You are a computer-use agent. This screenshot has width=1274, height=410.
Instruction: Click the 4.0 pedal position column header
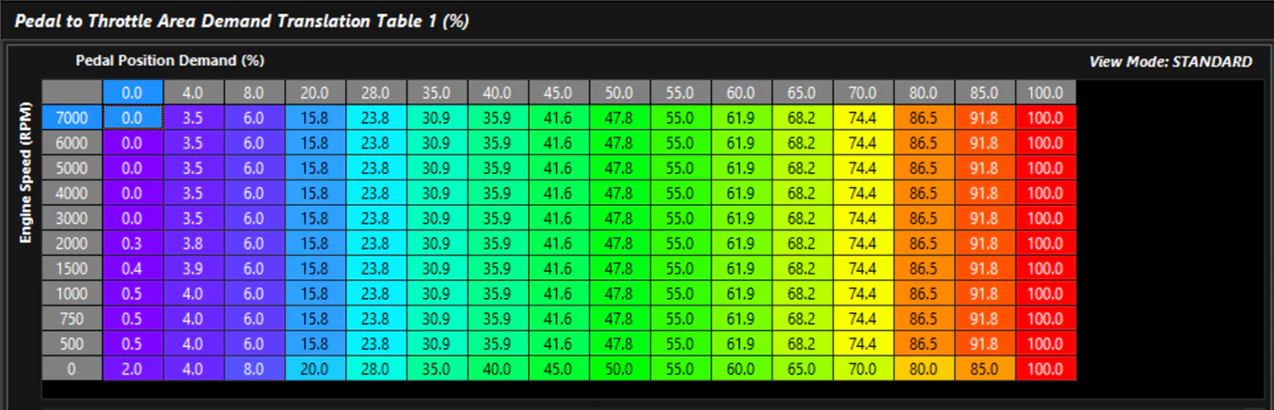194,93
